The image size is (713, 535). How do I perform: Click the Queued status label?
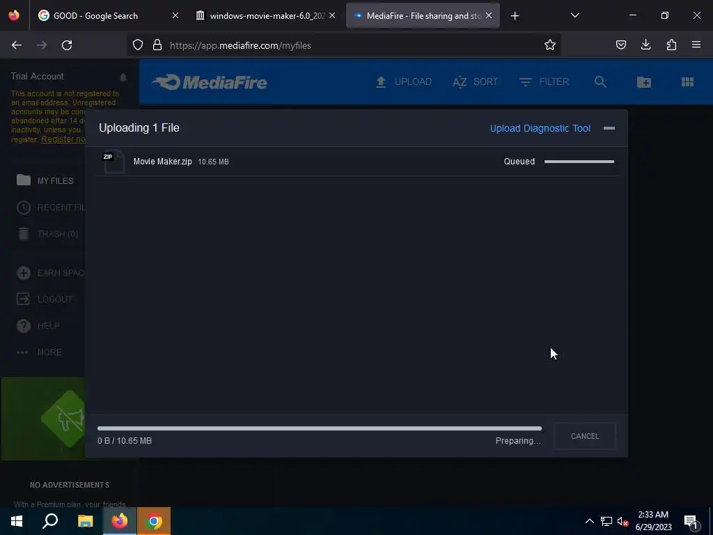(x=519, y=162)
